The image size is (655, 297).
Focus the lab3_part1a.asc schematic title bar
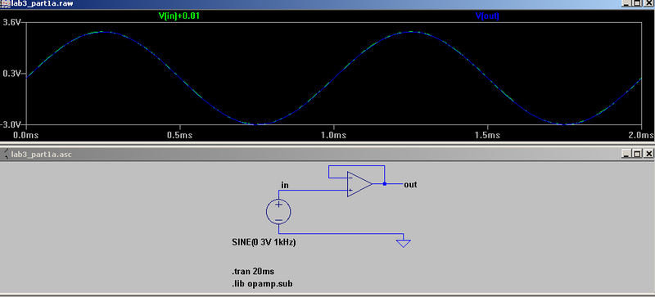[x=327, y=154]
